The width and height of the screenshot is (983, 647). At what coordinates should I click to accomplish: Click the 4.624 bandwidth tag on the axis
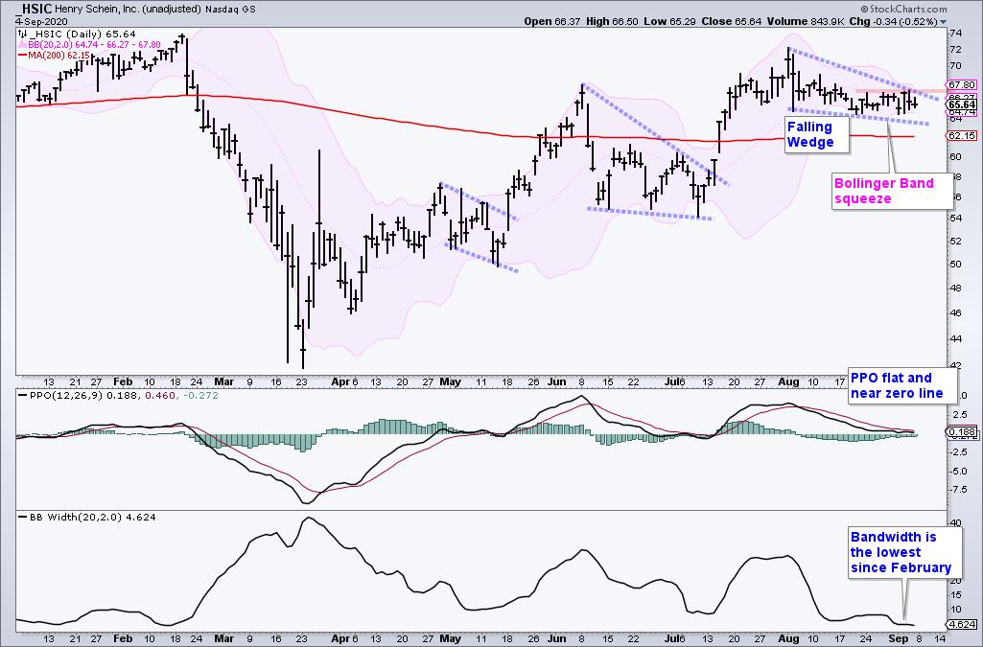(x=961, y=624)
